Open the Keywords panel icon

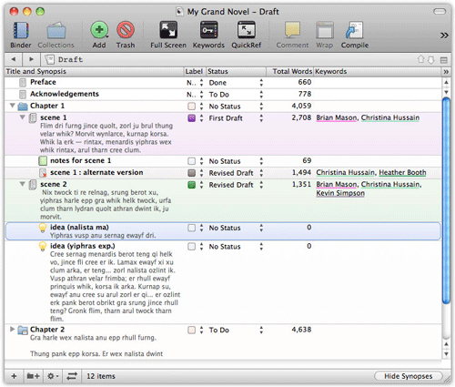point(208,30)
